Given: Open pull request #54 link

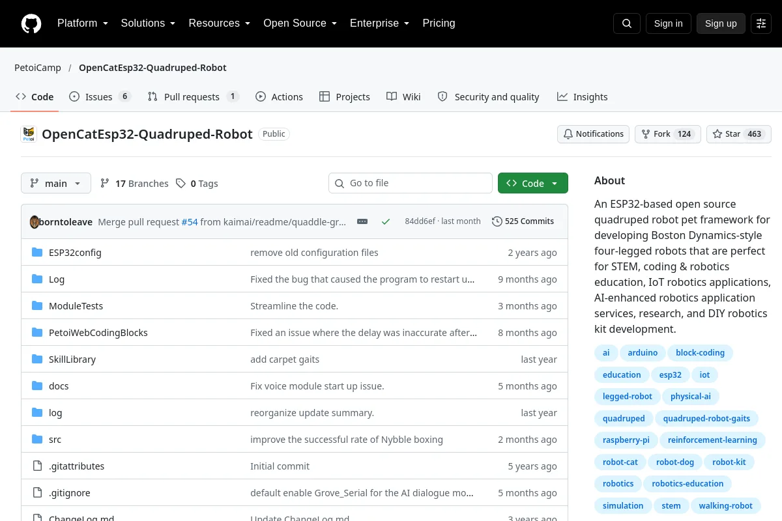Looking at the screenshot, I should click(x=190, y=221).
